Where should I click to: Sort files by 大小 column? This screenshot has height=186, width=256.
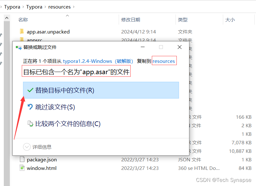click(230, 20)
